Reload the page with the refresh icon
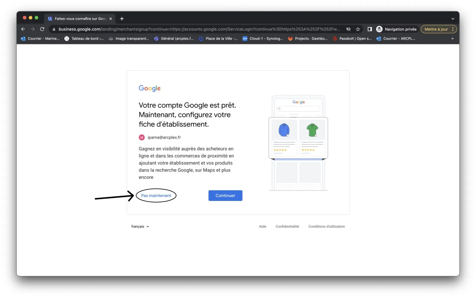This screenshot has width=476, height=298. (x=42, y=29)
